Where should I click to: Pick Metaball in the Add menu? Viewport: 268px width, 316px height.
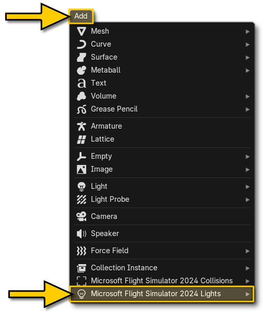tap(162, 71)
